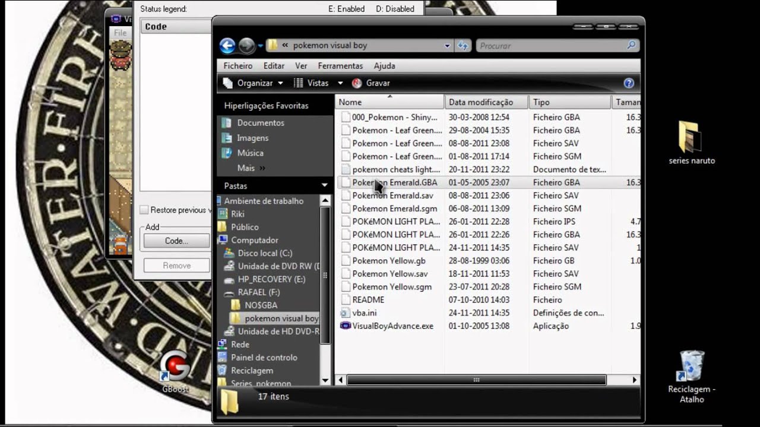Screen dimensions: 760x427
Task: Open the Ficheiro menu
Action: click(x=238, y=66)
